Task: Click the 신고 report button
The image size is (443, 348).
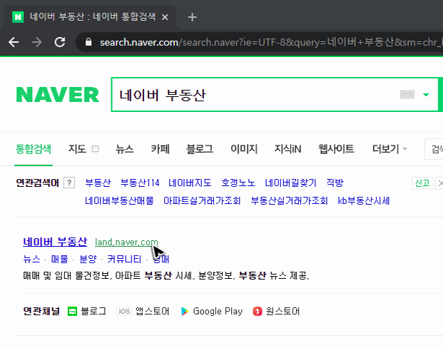Action: click(422, 183)
